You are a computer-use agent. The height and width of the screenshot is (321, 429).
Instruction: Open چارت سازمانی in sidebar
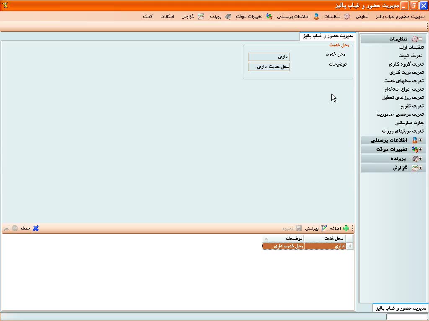pyautogui.click(x=409, y=122)
